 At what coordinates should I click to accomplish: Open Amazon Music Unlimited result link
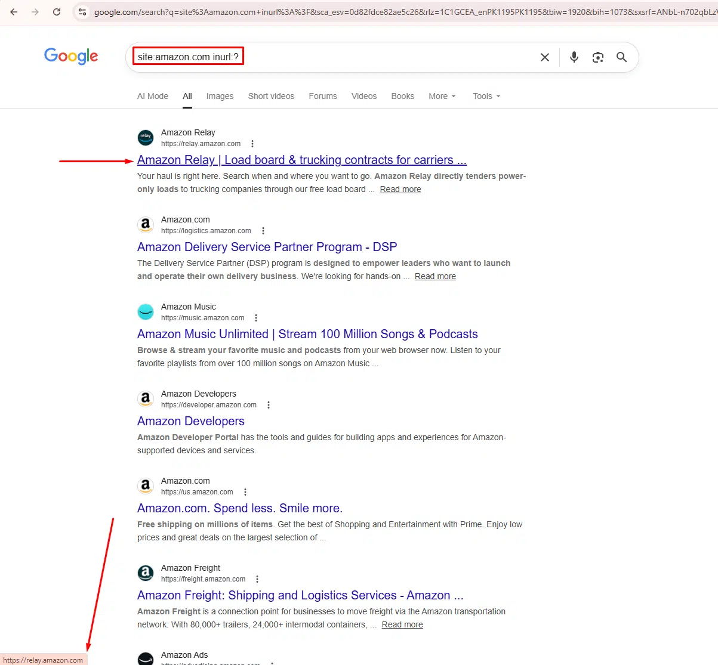(307, 334)
